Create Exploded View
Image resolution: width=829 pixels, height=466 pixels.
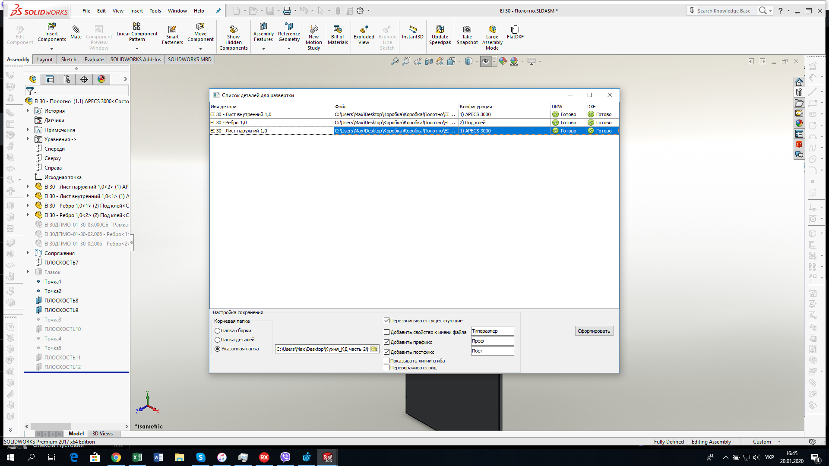pyautogui.click(x=364, y=35)
